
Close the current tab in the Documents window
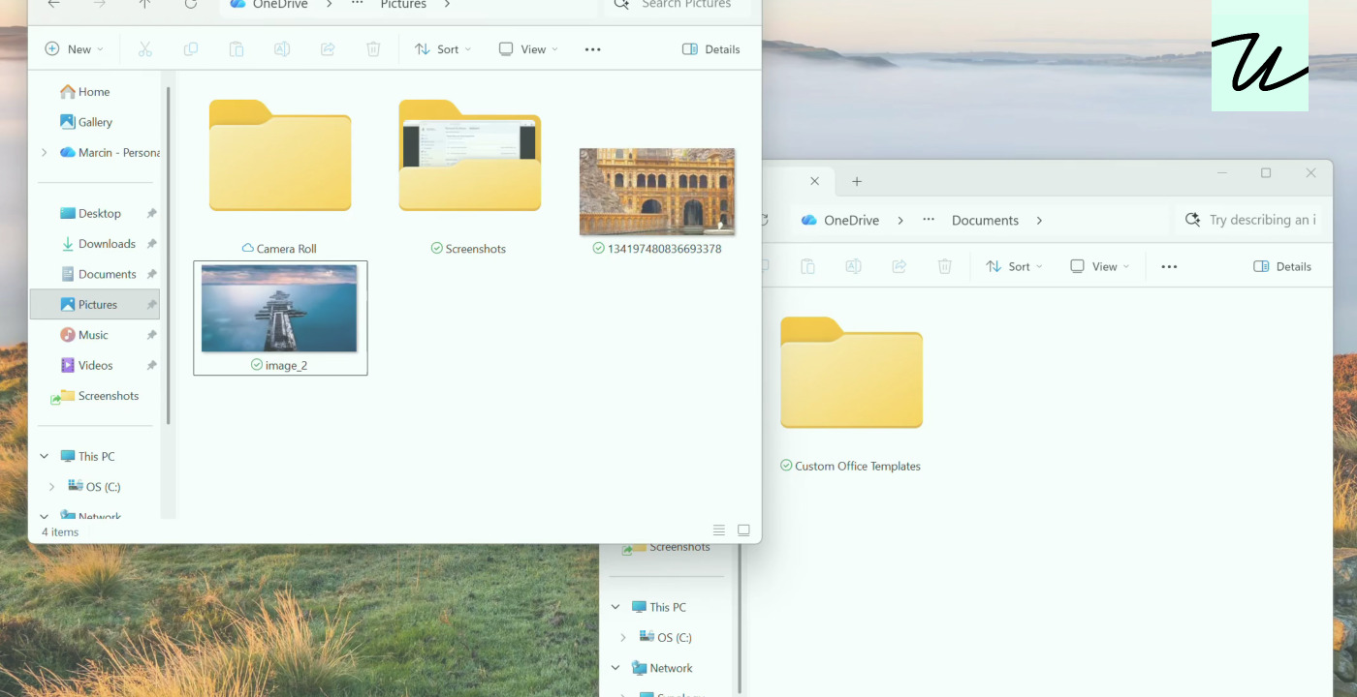[815, 181]
